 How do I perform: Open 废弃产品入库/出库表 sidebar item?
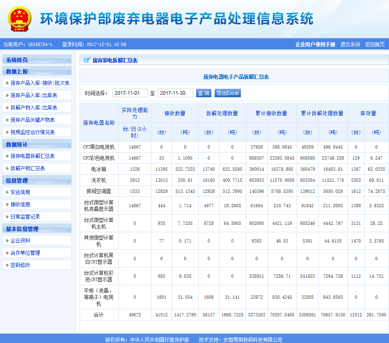point(34,96)
